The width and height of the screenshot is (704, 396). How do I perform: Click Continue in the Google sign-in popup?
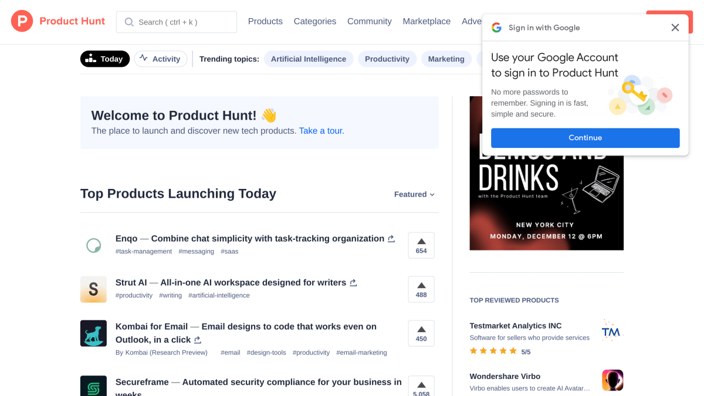pos(585,138)
